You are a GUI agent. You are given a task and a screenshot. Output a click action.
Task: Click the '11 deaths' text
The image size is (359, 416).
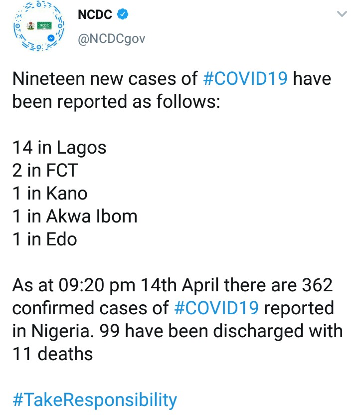point(52,354)
